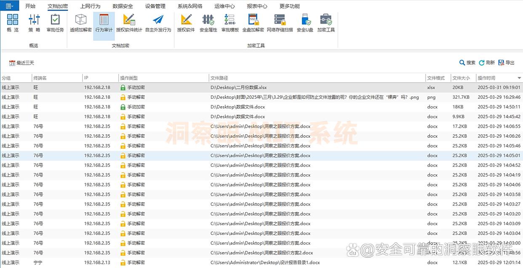Select the 设计报告目录1.docx row
This screenshot has width=523, height=268.
(x=261, y=263)
